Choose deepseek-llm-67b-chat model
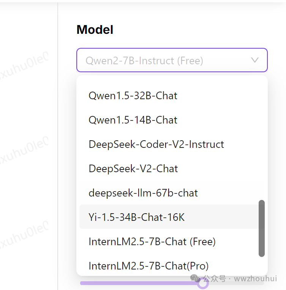Image resolution: width=286 pixels, height=290 pixels. tap(143, 193)
